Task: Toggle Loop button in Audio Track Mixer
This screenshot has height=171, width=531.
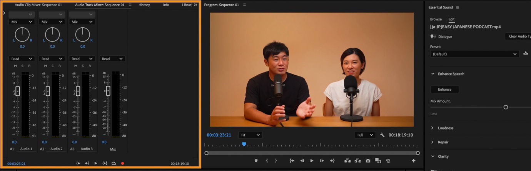Action: 114,163
